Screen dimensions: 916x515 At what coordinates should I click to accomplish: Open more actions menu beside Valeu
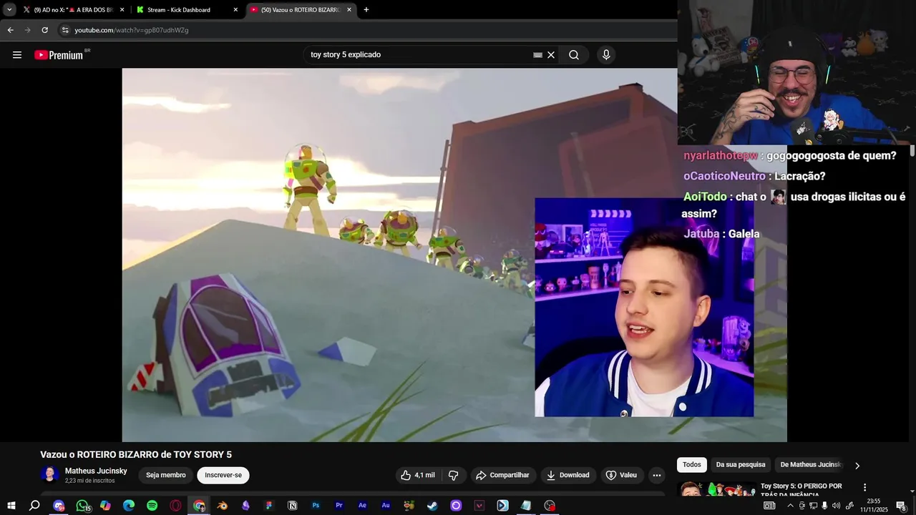(x=656, y=475)
